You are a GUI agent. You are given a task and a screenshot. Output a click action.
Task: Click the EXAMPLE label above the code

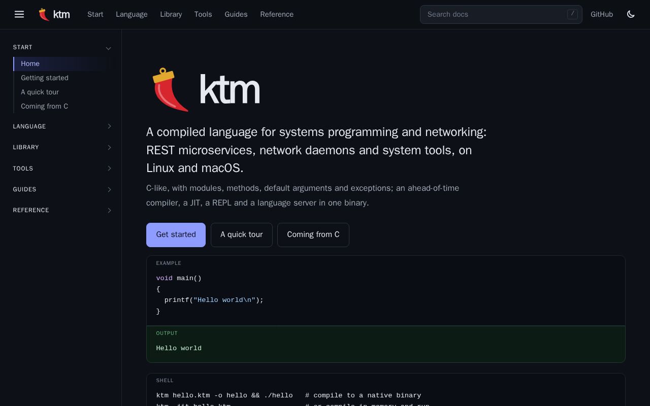pyautogui.click(x=169, y=263)
